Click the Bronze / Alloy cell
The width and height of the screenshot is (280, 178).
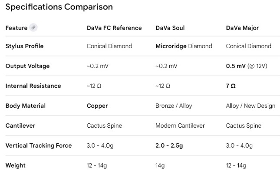tap(174, 106)
